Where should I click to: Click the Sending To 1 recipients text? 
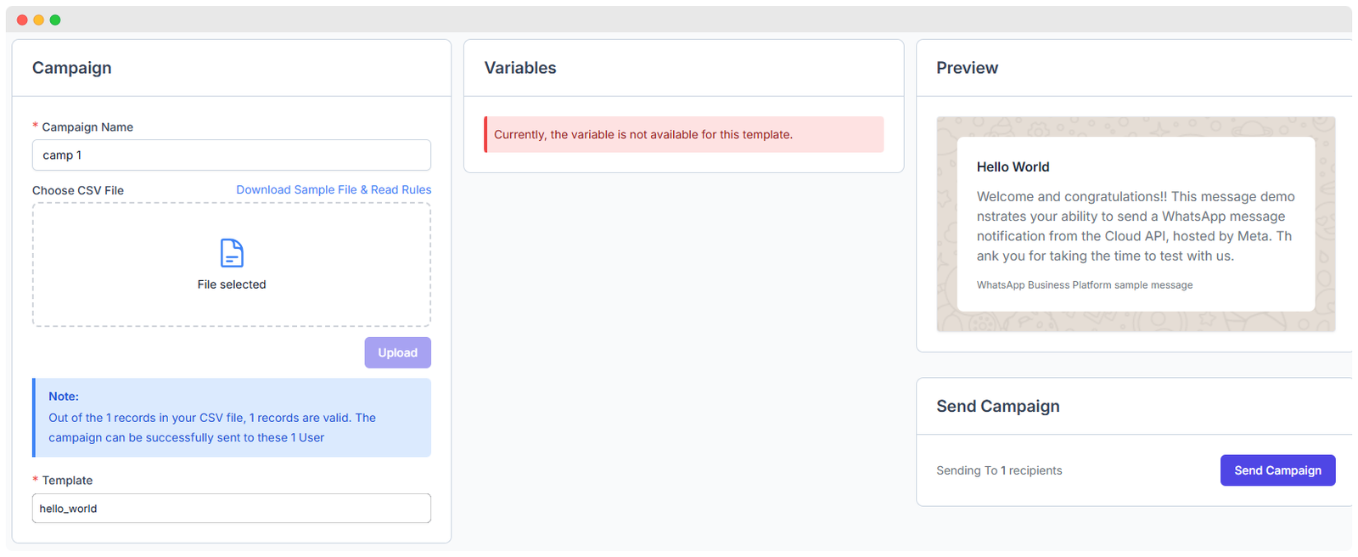tap(999, 470)
